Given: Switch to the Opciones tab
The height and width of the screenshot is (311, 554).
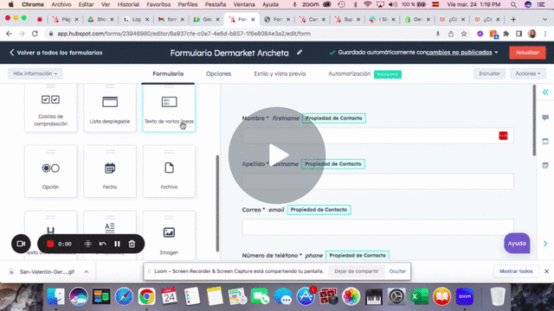Looking at the screenshot, I should point(219,73).
